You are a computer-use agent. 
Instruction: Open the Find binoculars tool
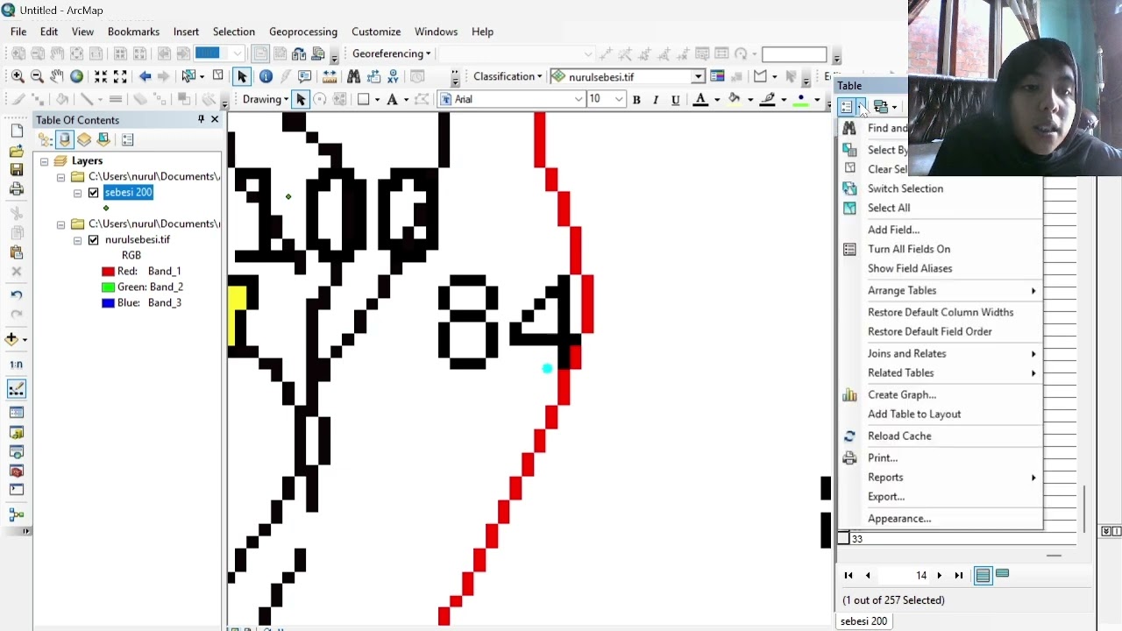[x=353, y=76]
